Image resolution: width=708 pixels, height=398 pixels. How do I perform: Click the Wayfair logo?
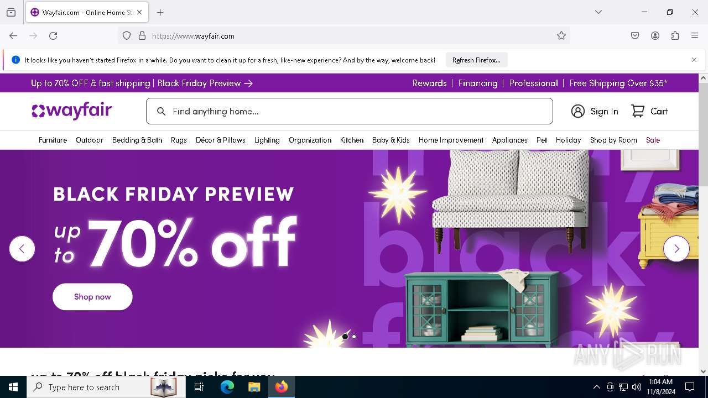(x=72, y=111)
